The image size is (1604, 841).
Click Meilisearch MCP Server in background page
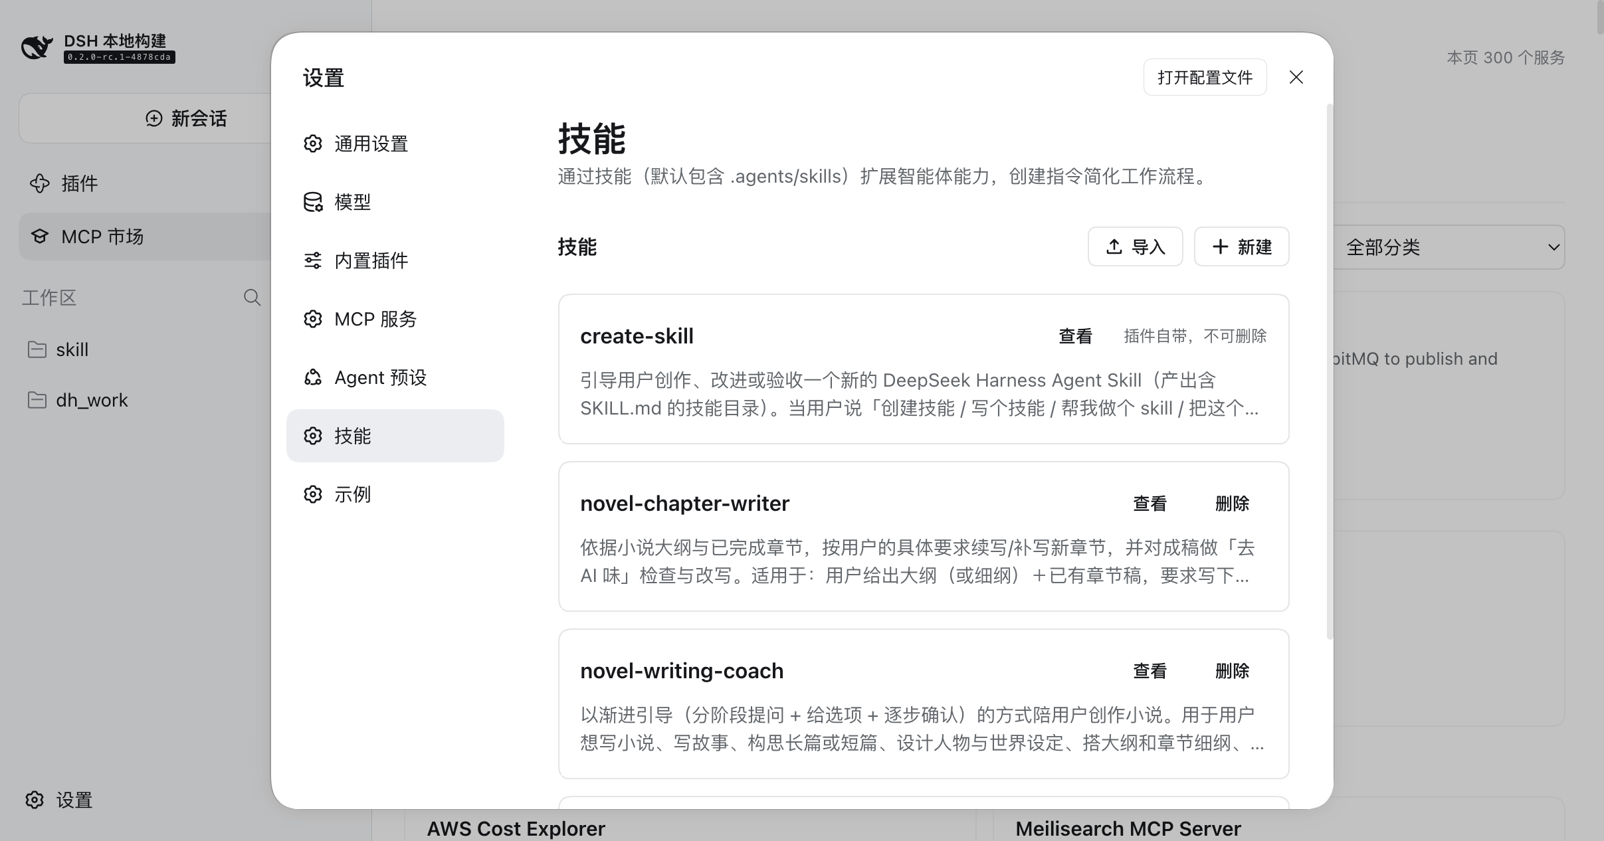pos(1128,828)
